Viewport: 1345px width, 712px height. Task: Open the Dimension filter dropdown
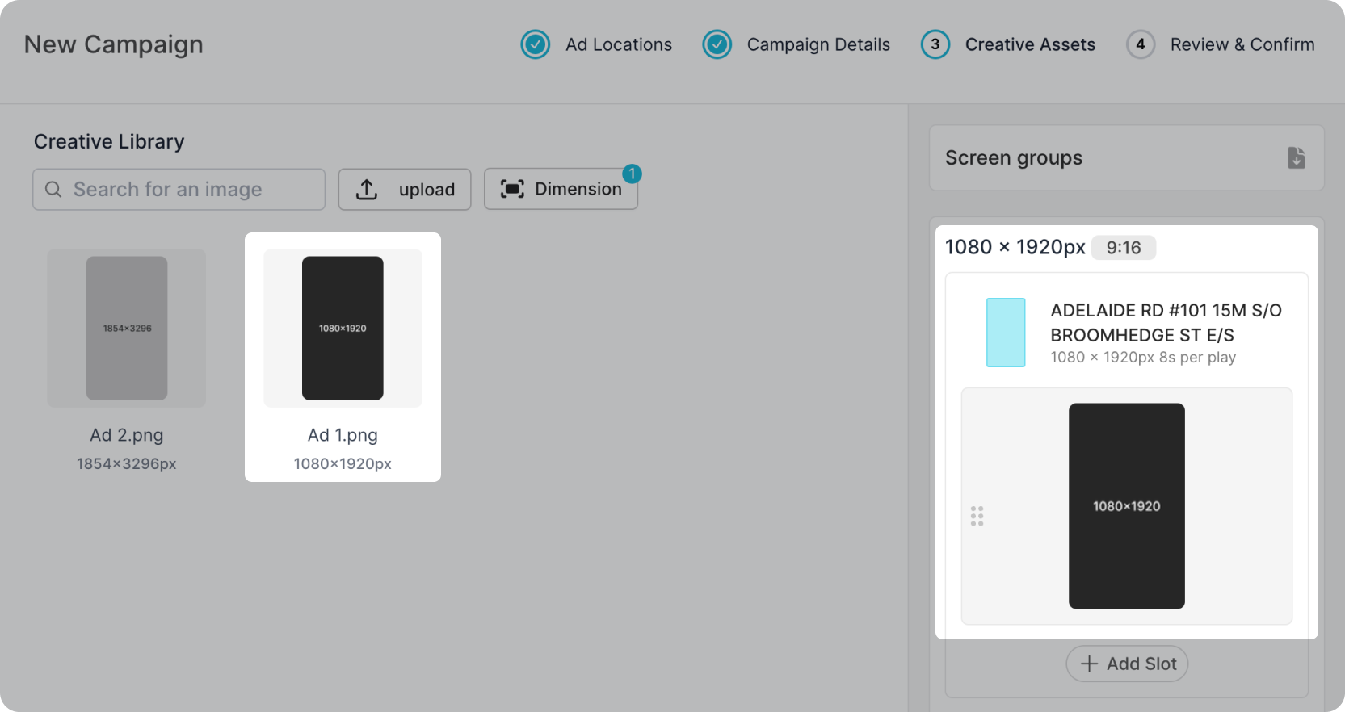(561, 189)
